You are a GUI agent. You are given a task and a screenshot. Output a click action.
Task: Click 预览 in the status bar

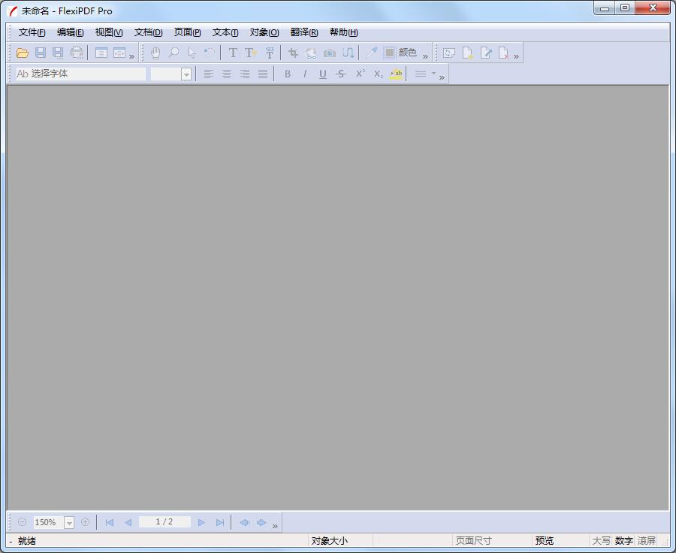(544, 540)
